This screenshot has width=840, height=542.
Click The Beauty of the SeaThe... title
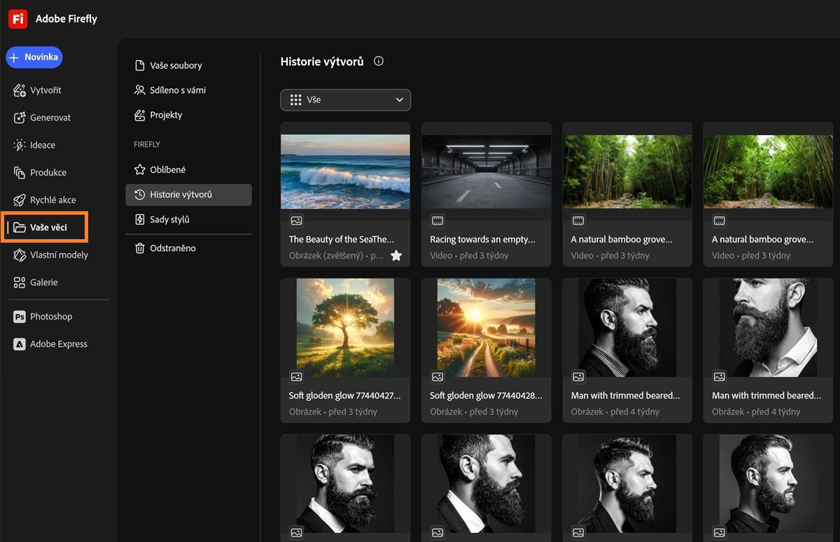click(x=342, y=239)
